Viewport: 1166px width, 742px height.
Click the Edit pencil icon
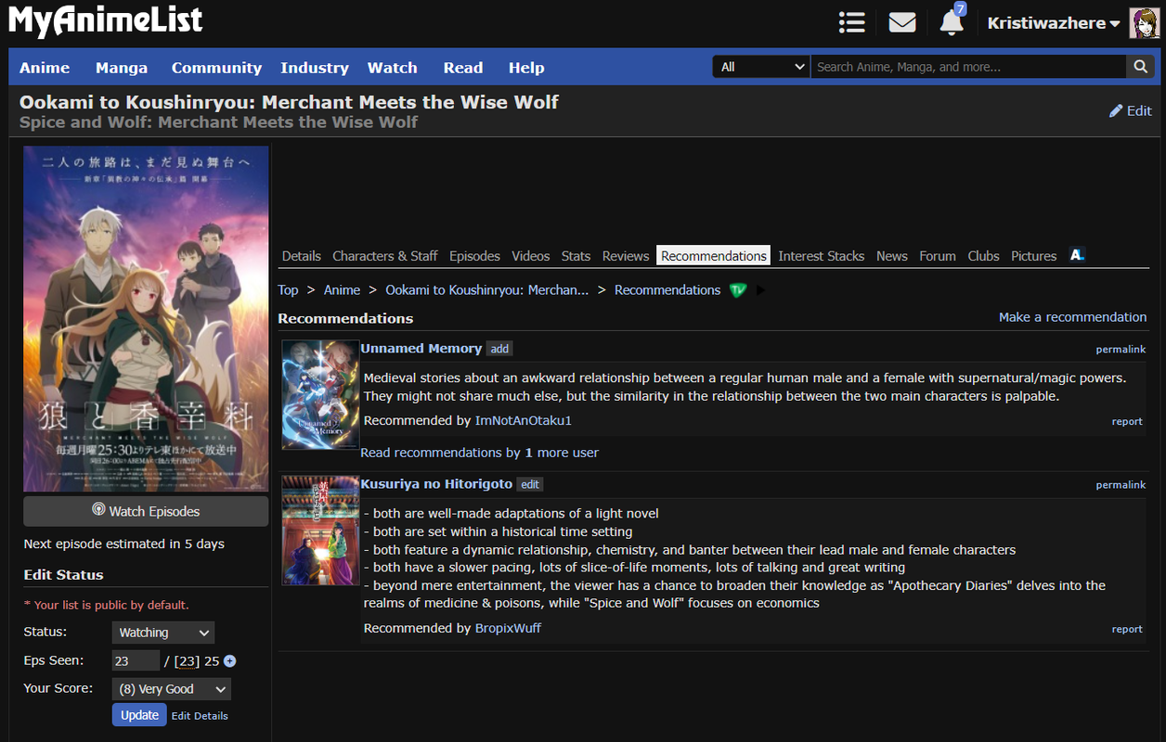pos(1116,110)
